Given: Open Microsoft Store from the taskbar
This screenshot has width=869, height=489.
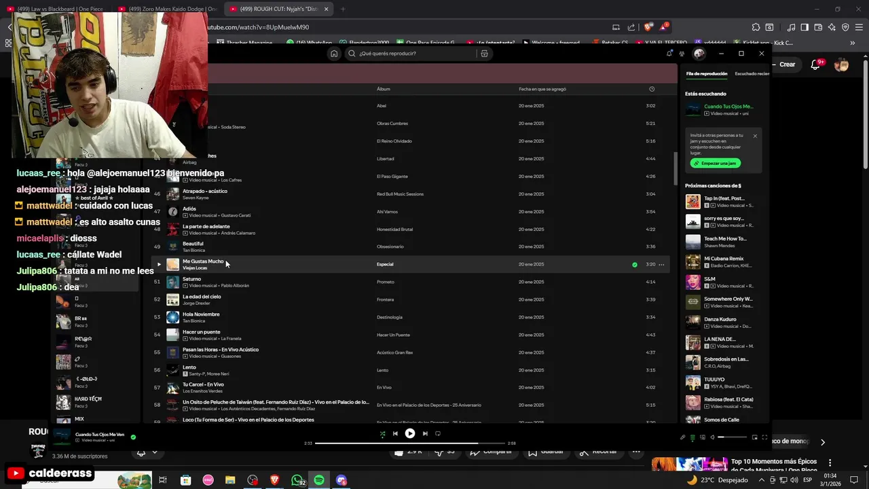Looking at the screenshot, I should [x=185, y=480].
